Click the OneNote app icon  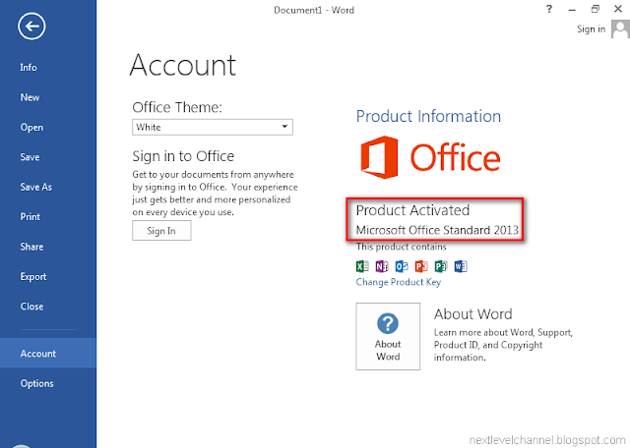click(x=382, y=266)
